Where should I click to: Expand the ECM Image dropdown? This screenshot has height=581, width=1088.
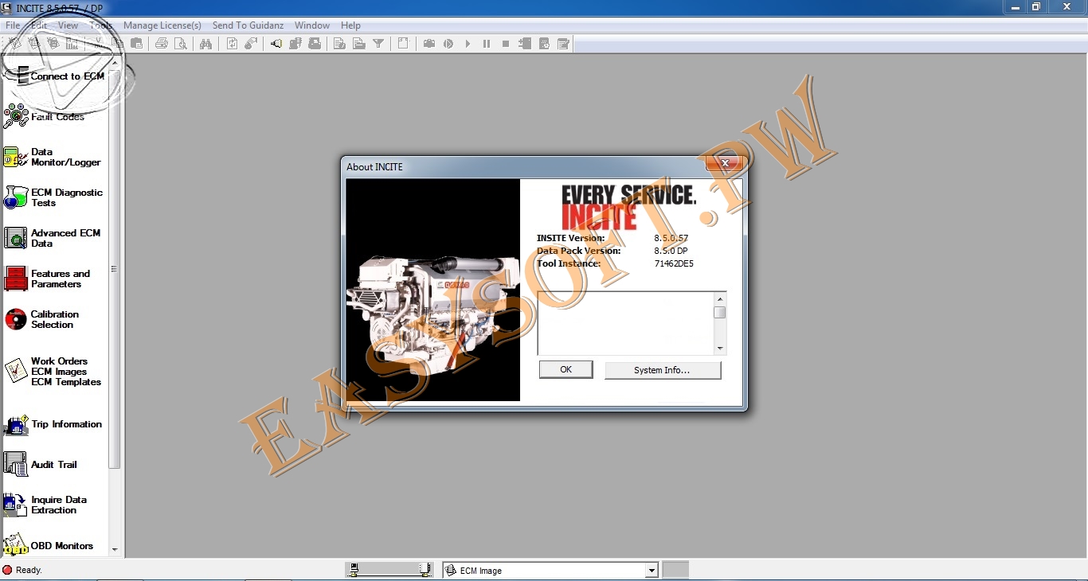pos(652,570)
